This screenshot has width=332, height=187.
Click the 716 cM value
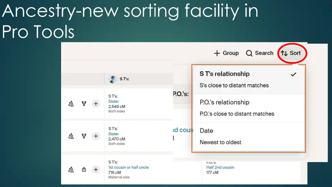click(115, 172)
